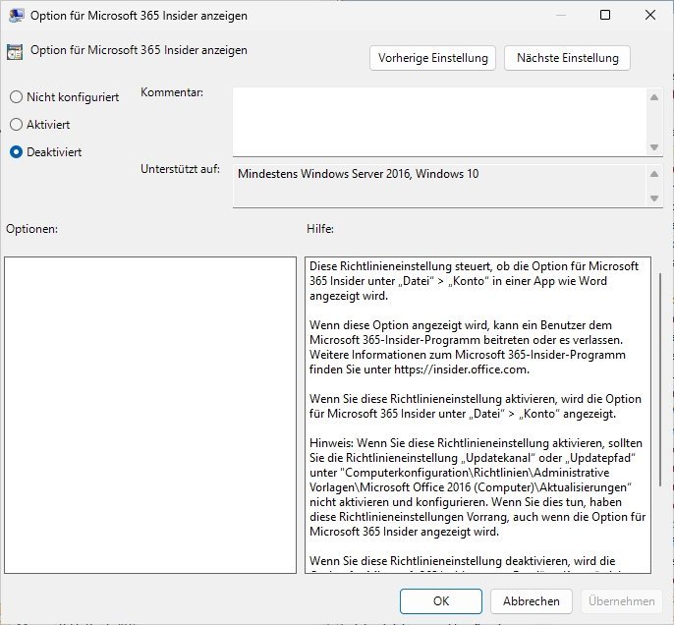Confirm the setting with OK
Viewport: 674px width, 625px height.
441,600
